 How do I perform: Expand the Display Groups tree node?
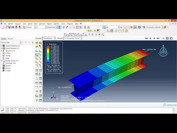[2, 61]
